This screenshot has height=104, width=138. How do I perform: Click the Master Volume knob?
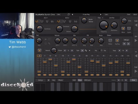point(84,21)
